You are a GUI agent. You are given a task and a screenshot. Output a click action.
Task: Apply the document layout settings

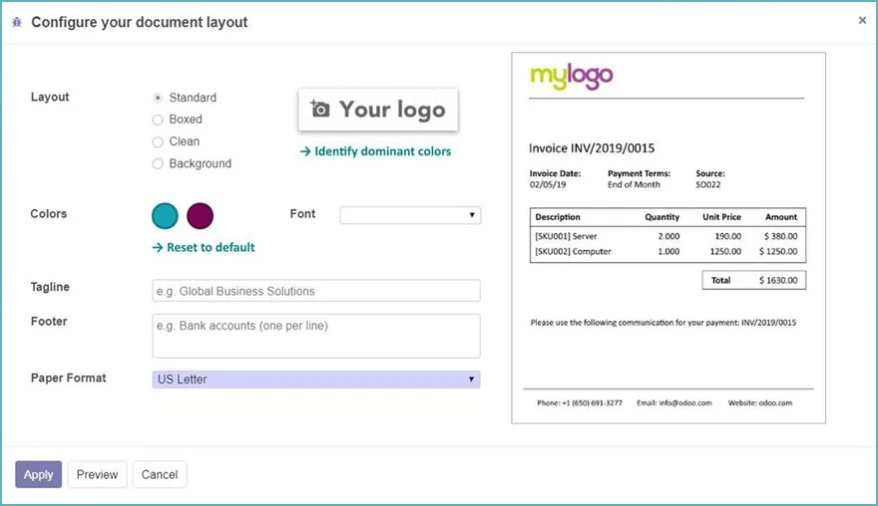38,475
